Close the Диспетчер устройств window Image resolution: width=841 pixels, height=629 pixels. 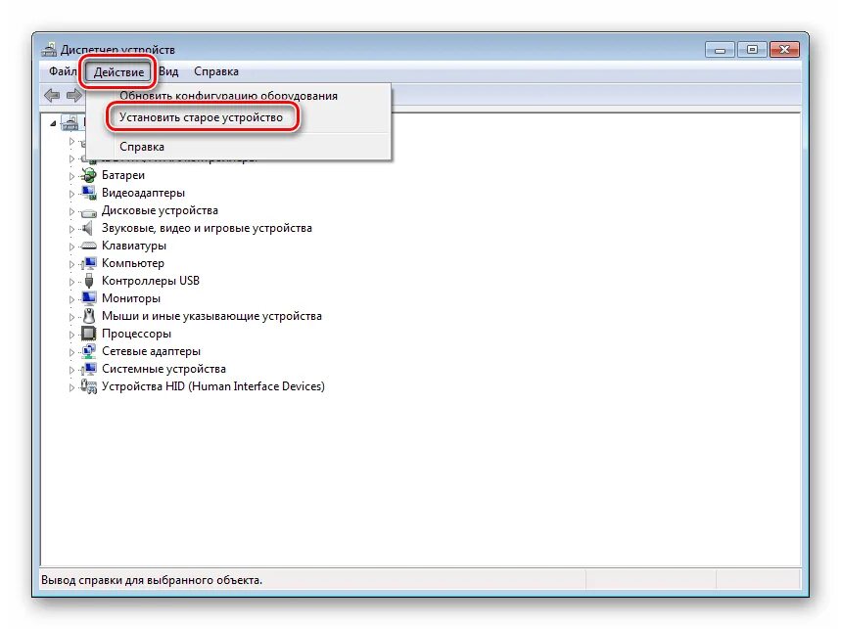(784, 50)
